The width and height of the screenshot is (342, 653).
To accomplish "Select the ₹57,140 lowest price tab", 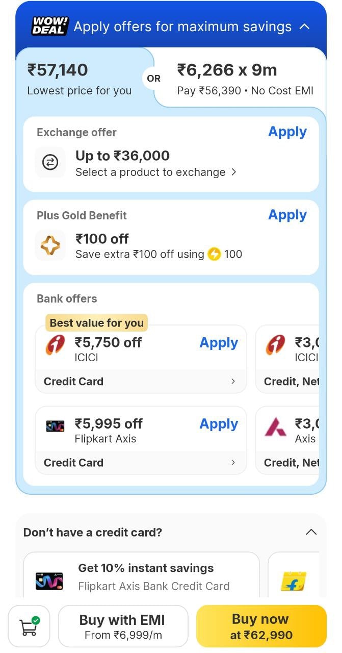I will 80,79.
